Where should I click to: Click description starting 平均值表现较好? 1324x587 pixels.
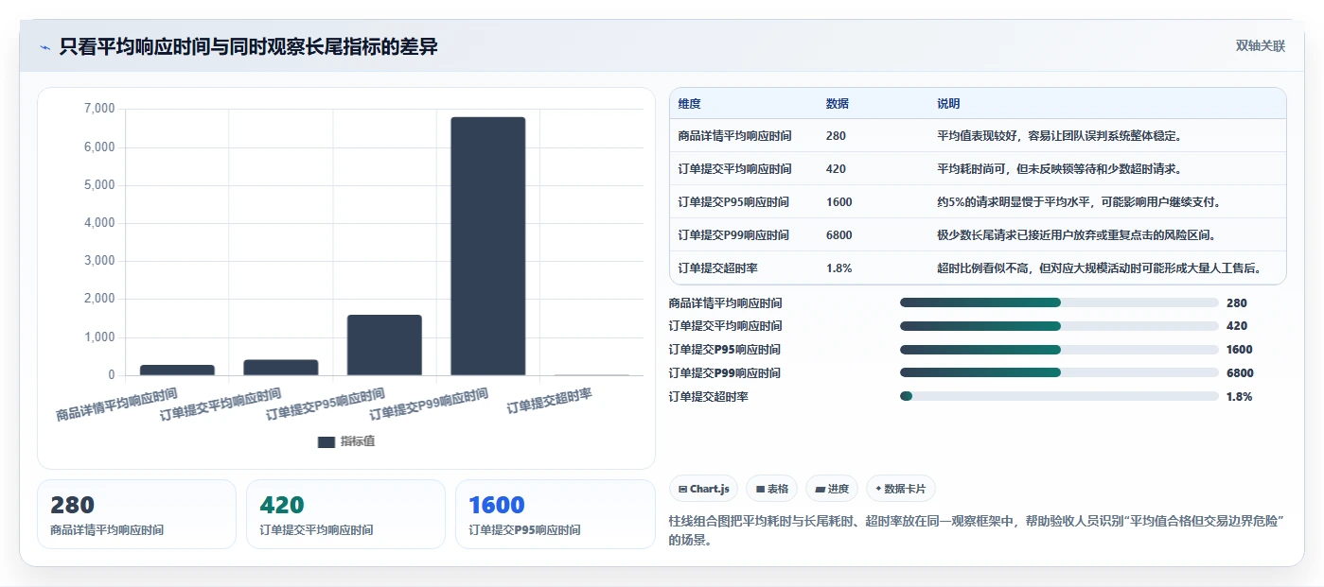click(x=1059, y=136)
